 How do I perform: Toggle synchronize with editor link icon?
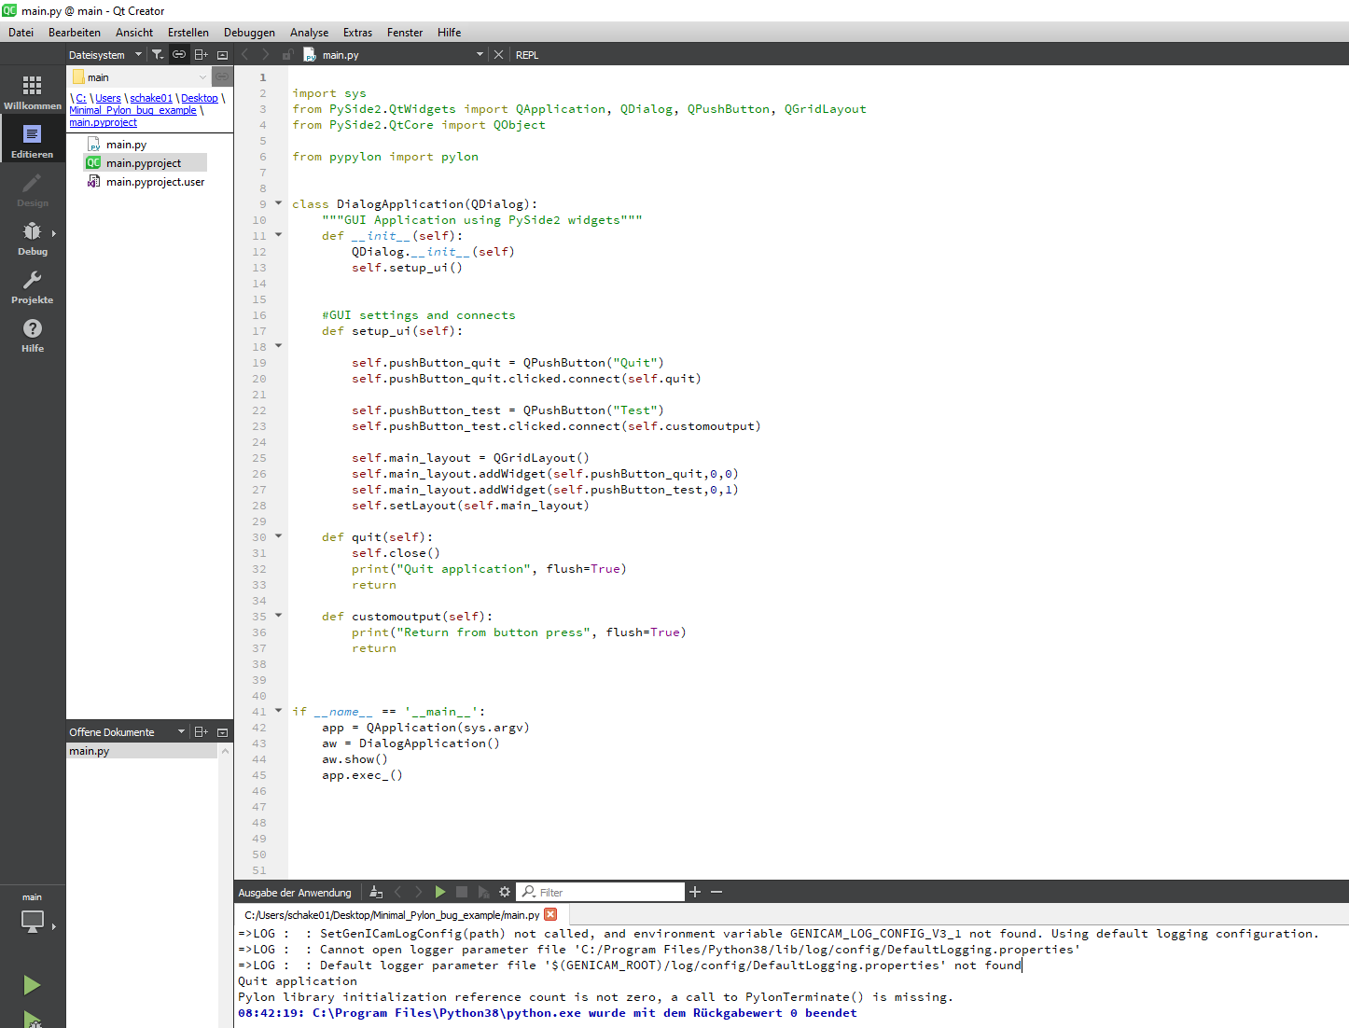178,55
